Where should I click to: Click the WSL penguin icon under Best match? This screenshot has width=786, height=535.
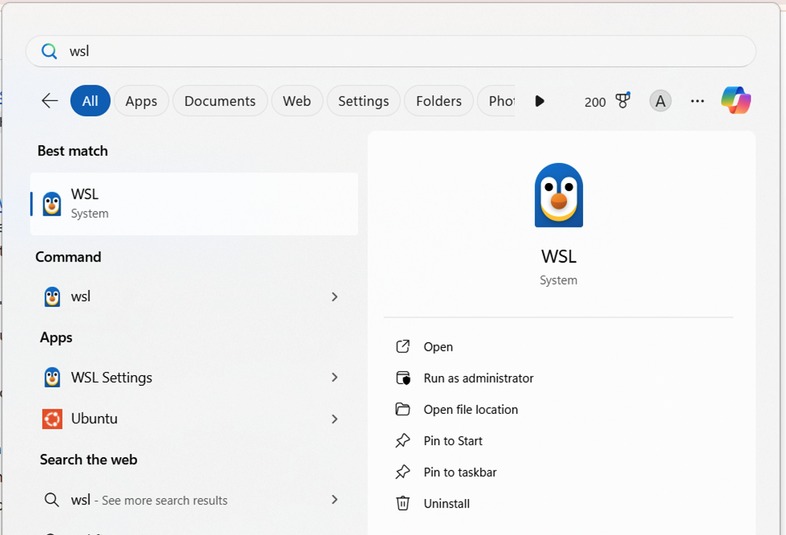[x=53, y=203]
